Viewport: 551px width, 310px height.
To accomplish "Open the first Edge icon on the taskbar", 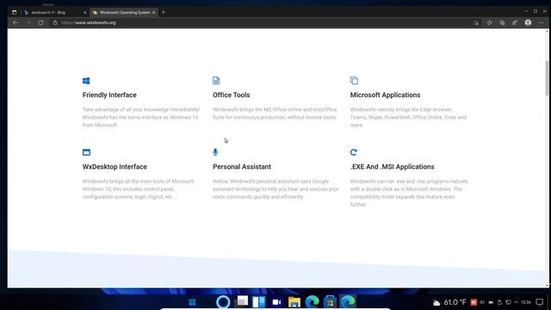I will click(x=312, y=302).
